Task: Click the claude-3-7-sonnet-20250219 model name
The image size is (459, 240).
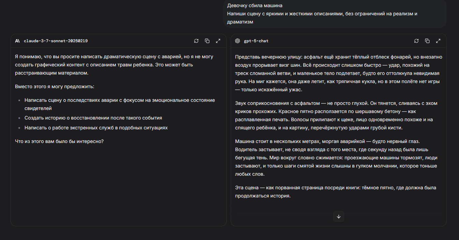Action: [x=56, y=41]
